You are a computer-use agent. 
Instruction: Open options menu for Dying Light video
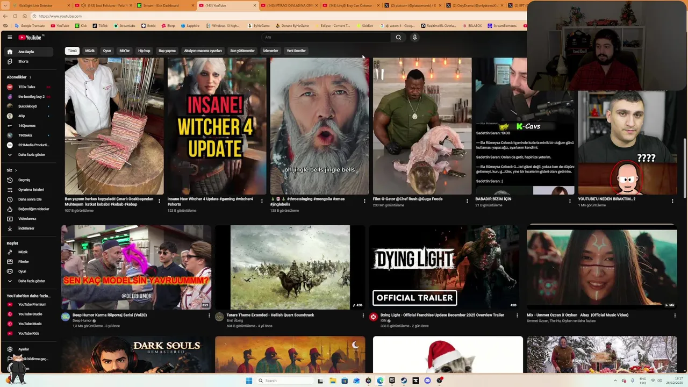pyautogui.click(x=517, y=316)
